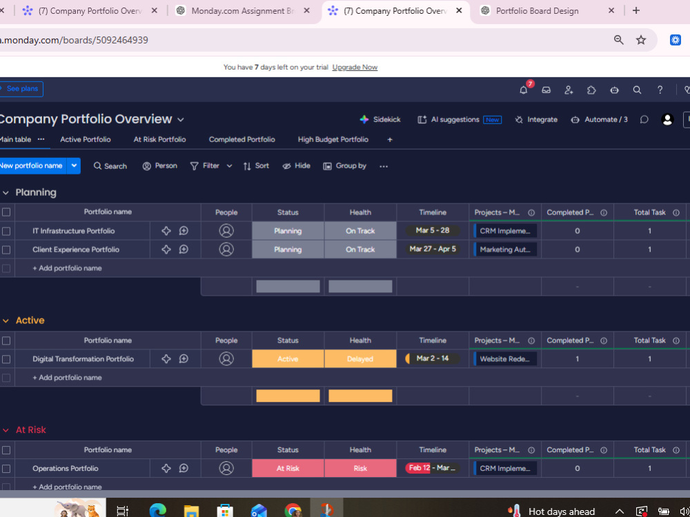Click AI sparkle icon for IT Infrastructure Portfolio
The width and height of the screenshot is (690, 517).
166,231
